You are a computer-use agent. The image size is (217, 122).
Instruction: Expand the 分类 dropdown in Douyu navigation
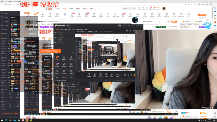(71, 9)
